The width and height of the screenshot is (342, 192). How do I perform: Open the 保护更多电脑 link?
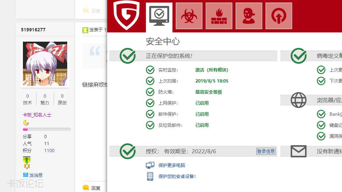click(x=172, y=165)
